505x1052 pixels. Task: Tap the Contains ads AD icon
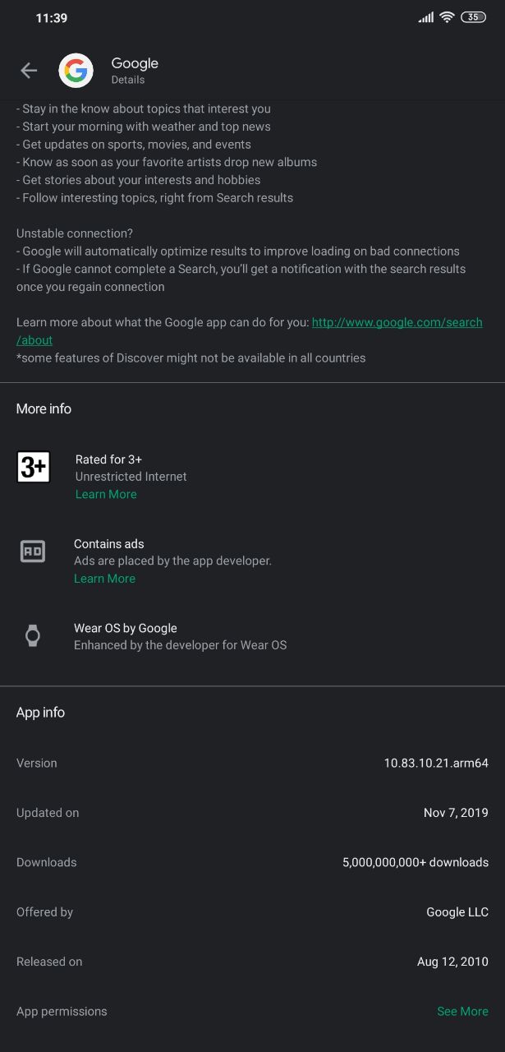[33, 551]
